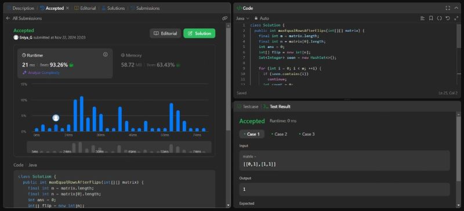The height and width of the screenshot is (211, 464).
Task: Click the curly braces icon in editor toolbar
Action: click(x=440, y=18)
